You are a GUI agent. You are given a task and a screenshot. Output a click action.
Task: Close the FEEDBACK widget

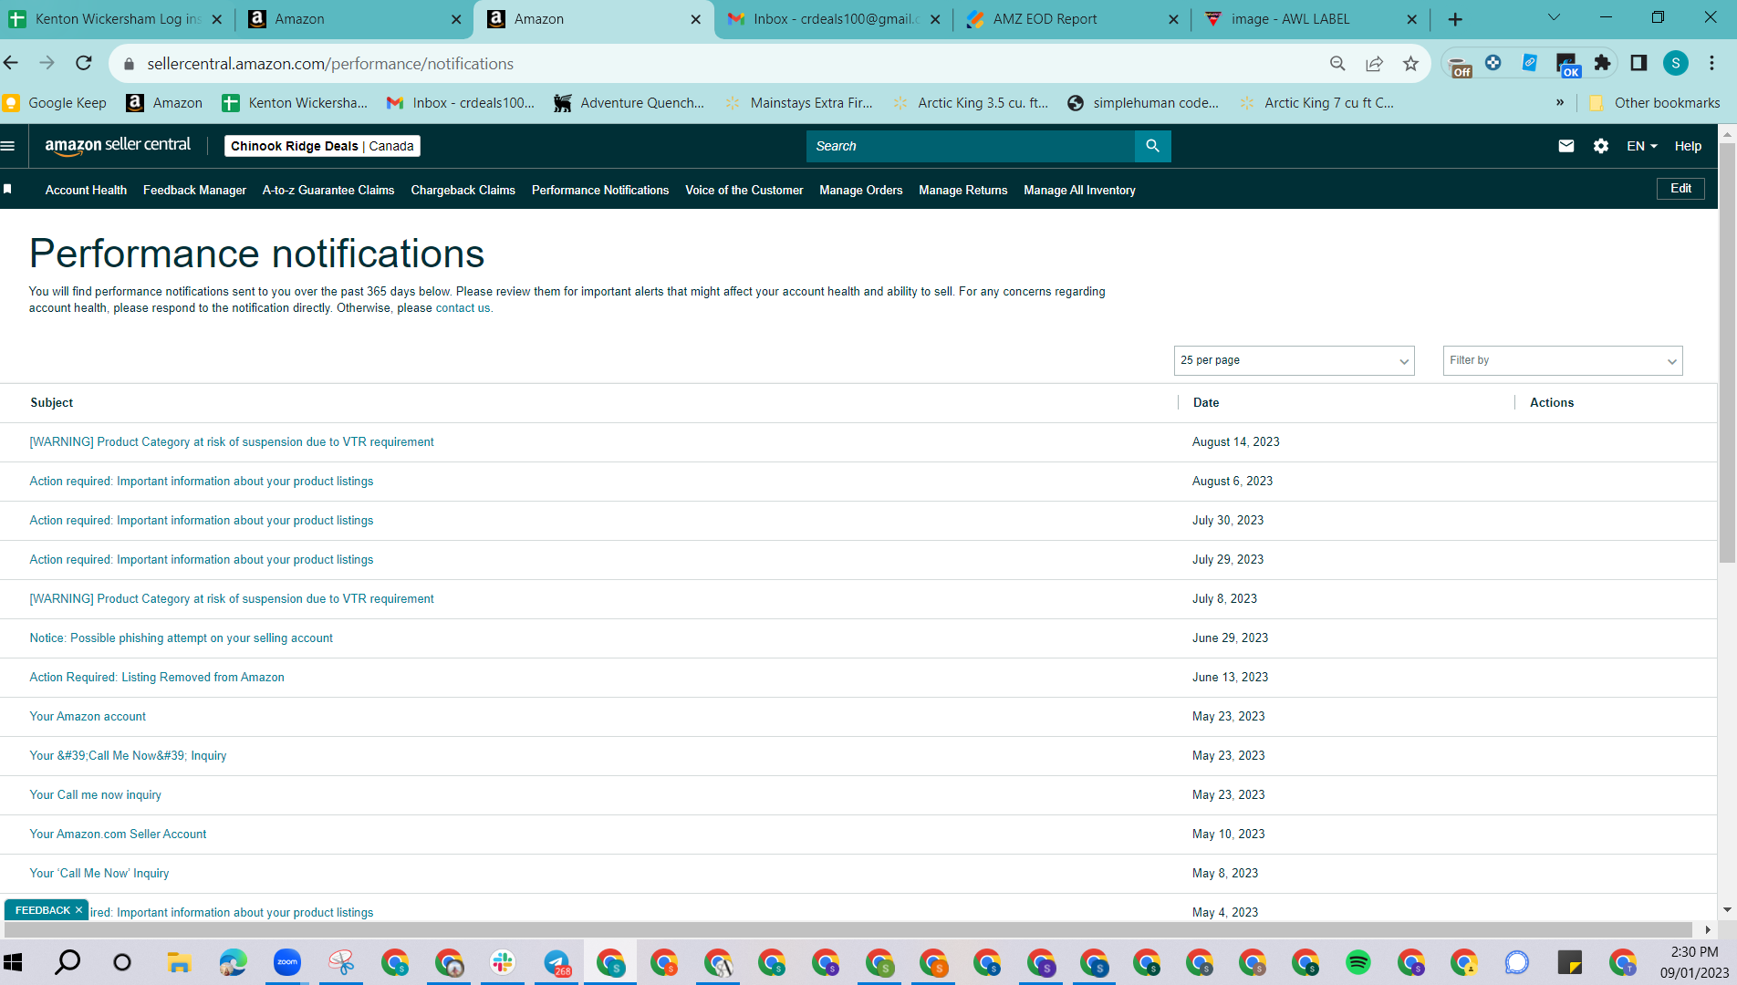(x=79, y=910)
